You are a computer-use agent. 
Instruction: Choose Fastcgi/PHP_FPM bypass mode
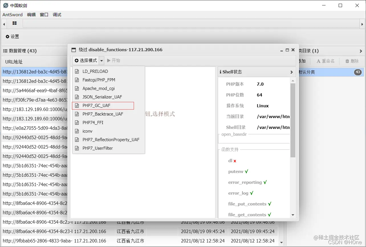(x=109, y=80)
